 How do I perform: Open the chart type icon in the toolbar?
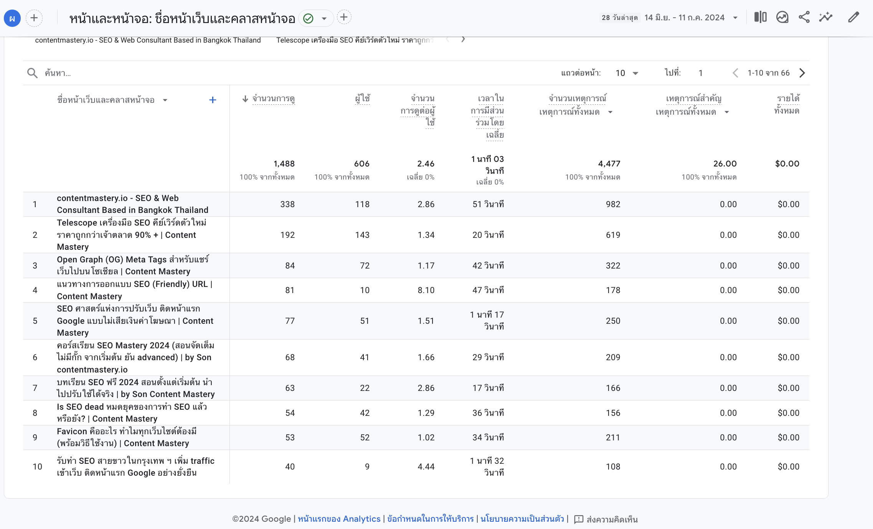click(x=782, y=17)
